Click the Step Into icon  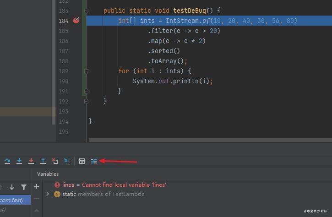click(19, 161)
